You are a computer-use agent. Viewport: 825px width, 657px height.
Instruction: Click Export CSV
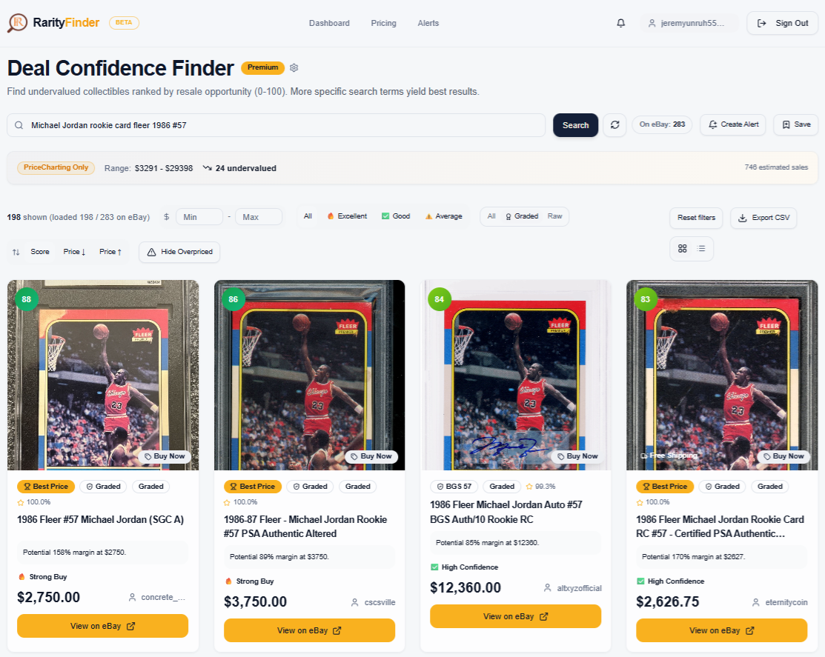(x=763, y=218)
